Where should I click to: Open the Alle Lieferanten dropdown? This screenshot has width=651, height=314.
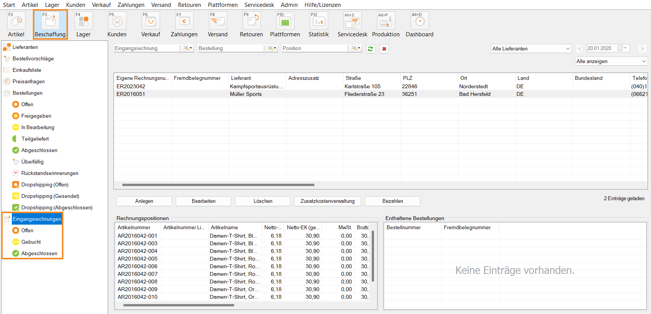click(531, 49)
